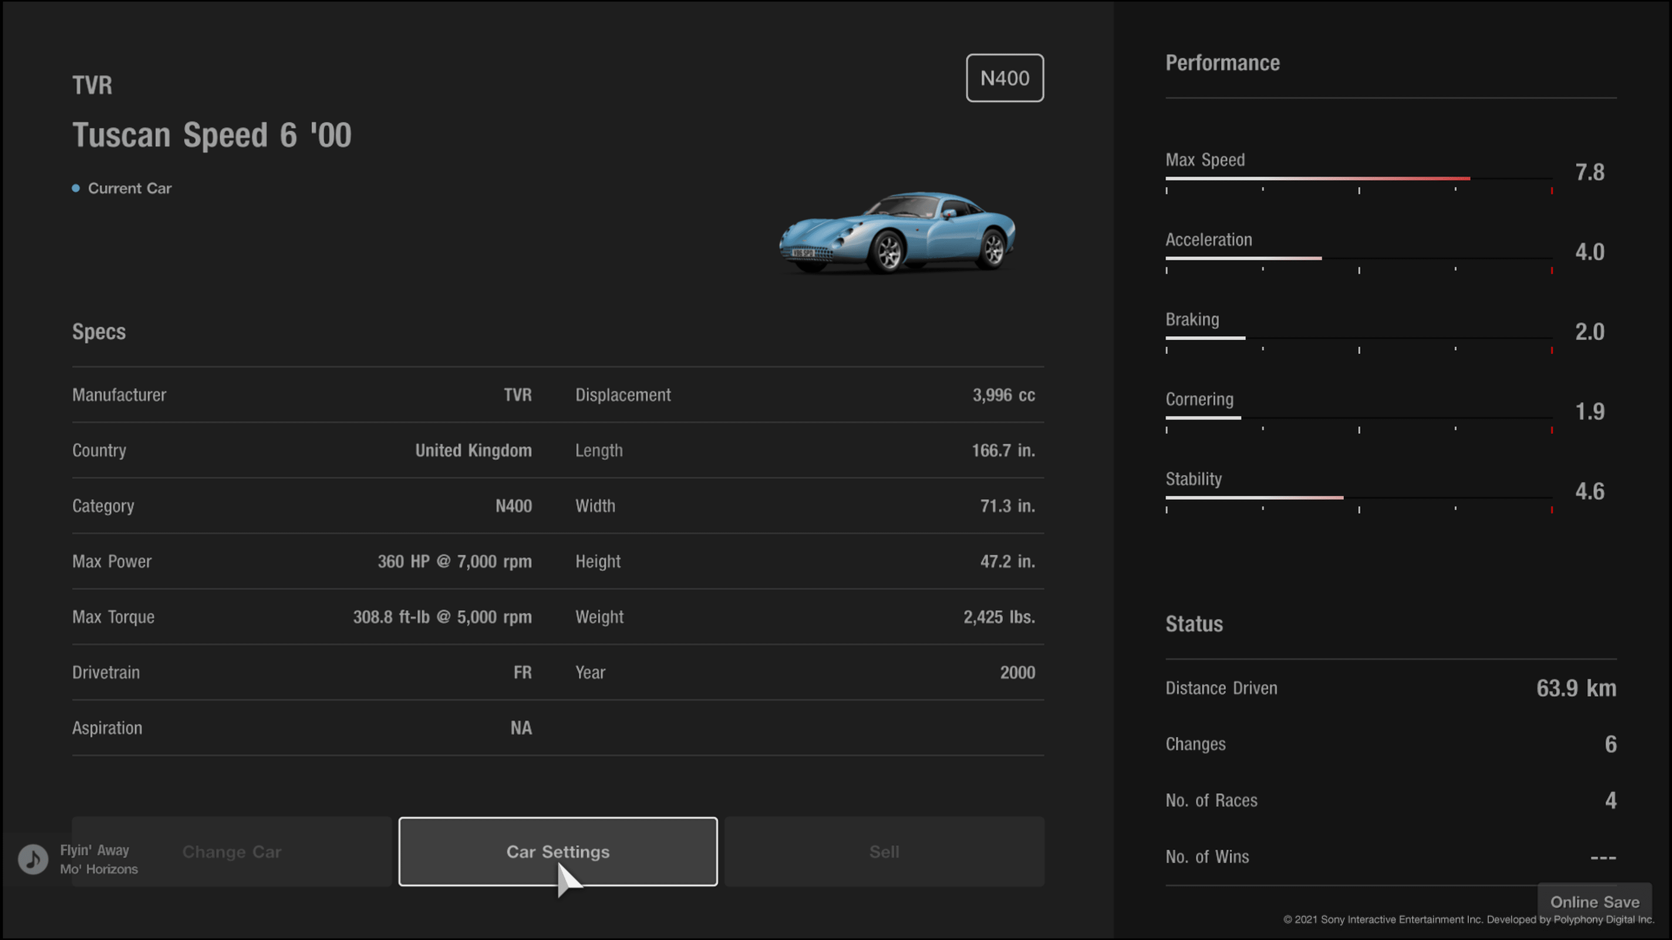Click the 'Mo' Horizons' artist name
Screen dimensions: 1672x940
click(99, 869)
